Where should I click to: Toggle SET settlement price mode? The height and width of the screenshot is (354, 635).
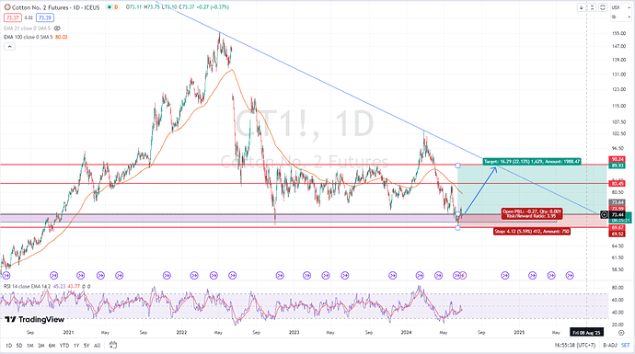(626, 345)
